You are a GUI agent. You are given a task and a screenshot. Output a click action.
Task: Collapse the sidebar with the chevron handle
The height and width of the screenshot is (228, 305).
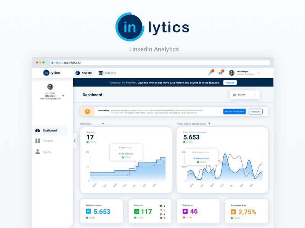click(75, 140)
